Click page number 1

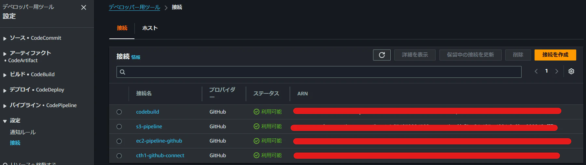[x=546, y=71]
